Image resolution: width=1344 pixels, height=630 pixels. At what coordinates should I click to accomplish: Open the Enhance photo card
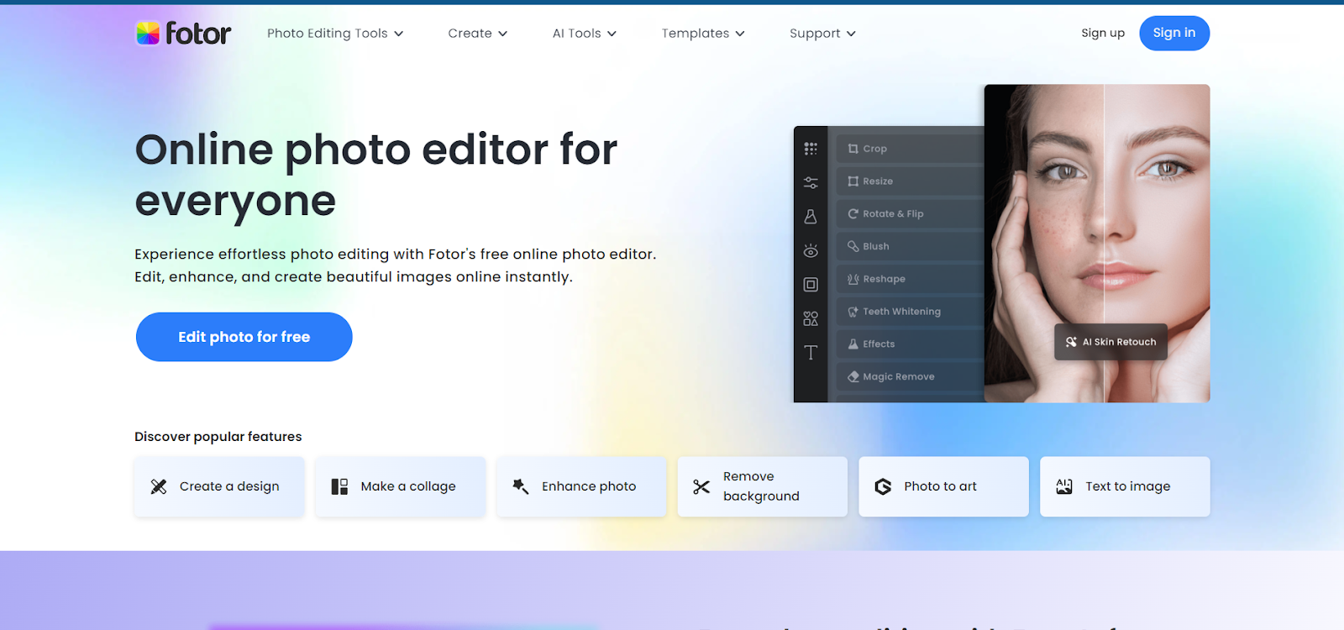tap(581, 486)
